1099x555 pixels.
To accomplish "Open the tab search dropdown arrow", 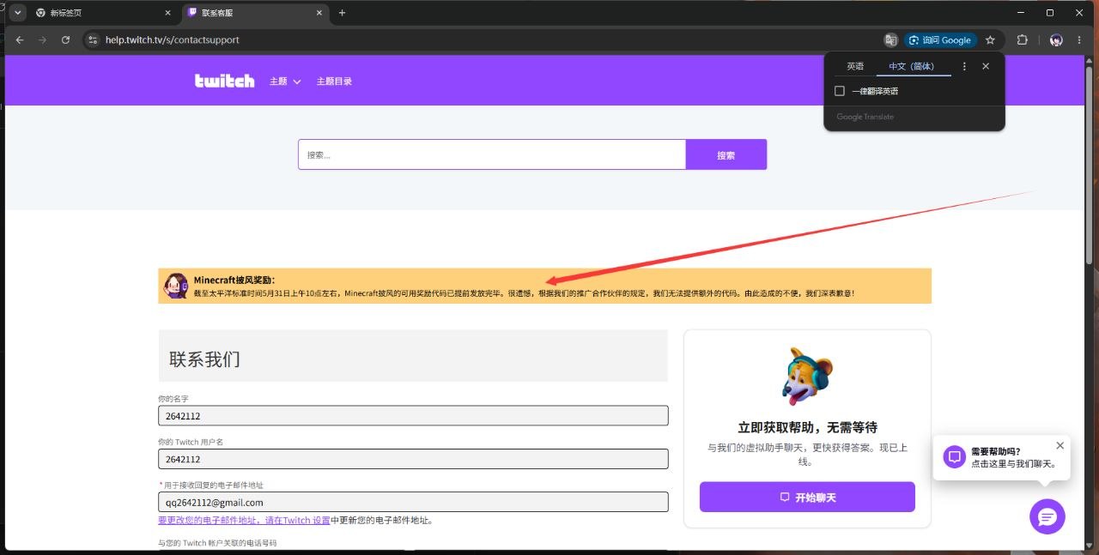I will click(x=17, y=13).
